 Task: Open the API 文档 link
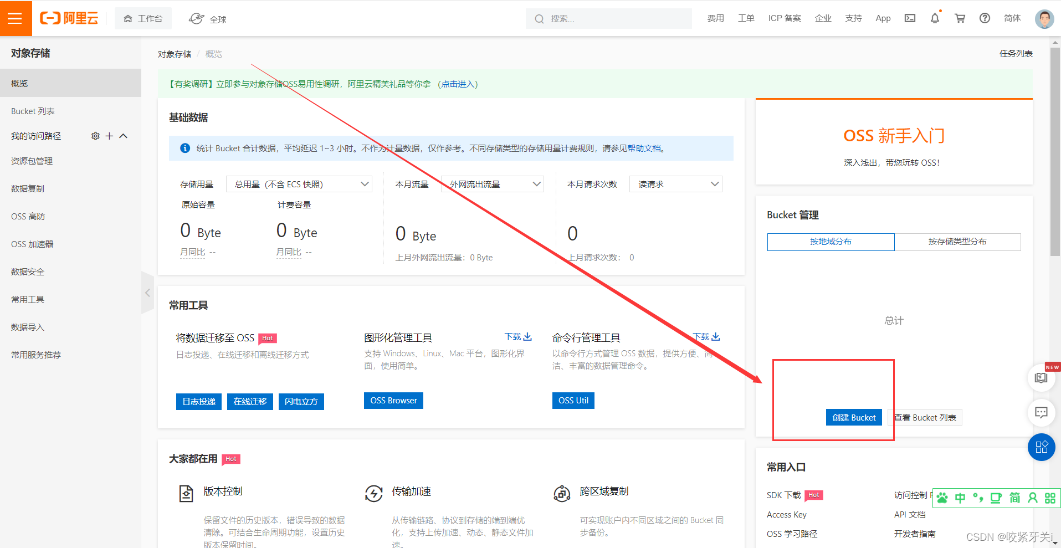910,515
